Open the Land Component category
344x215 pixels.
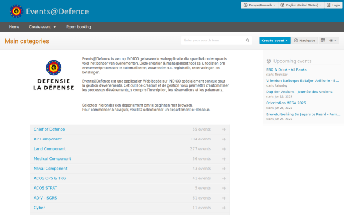[49, 149]
